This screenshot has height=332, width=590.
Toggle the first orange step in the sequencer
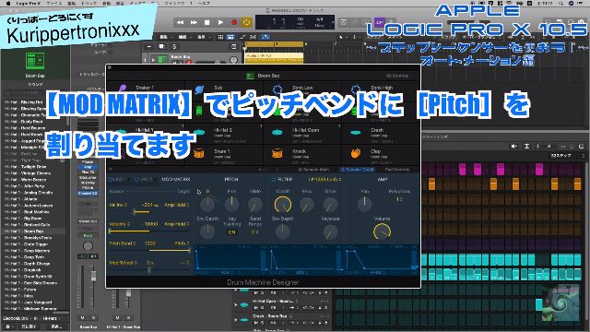[x=432, y=184]
